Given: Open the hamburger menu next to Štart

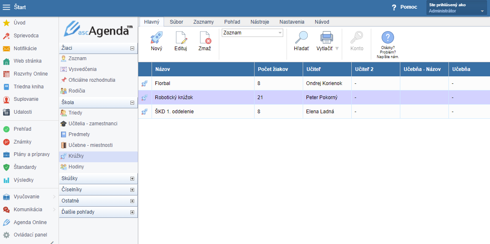Looking at the screenshot, I should pyautogui.click(x=6, y=7).
